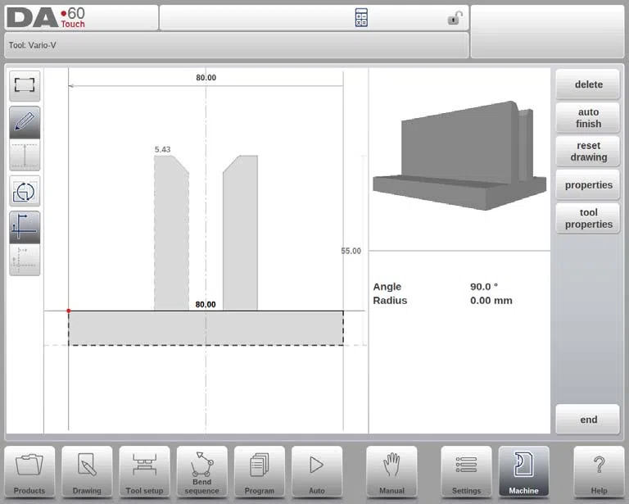Viewport: 629px width, 504px height.
Task: Select the 80.00 dimension value on baseline
Action: [x=206, y=305]
